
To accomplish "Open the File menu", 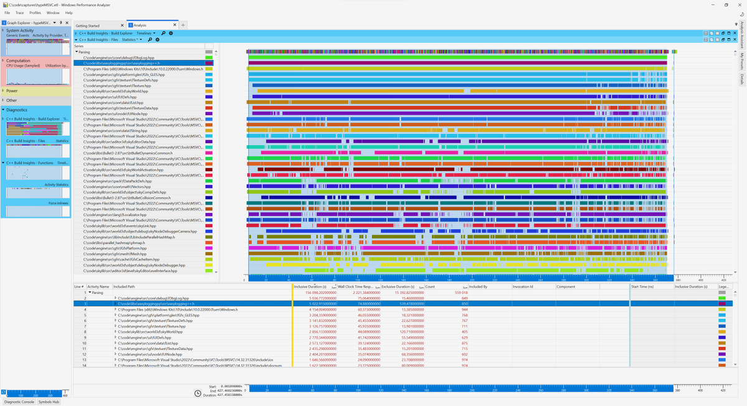I will [x=7, y=12].
